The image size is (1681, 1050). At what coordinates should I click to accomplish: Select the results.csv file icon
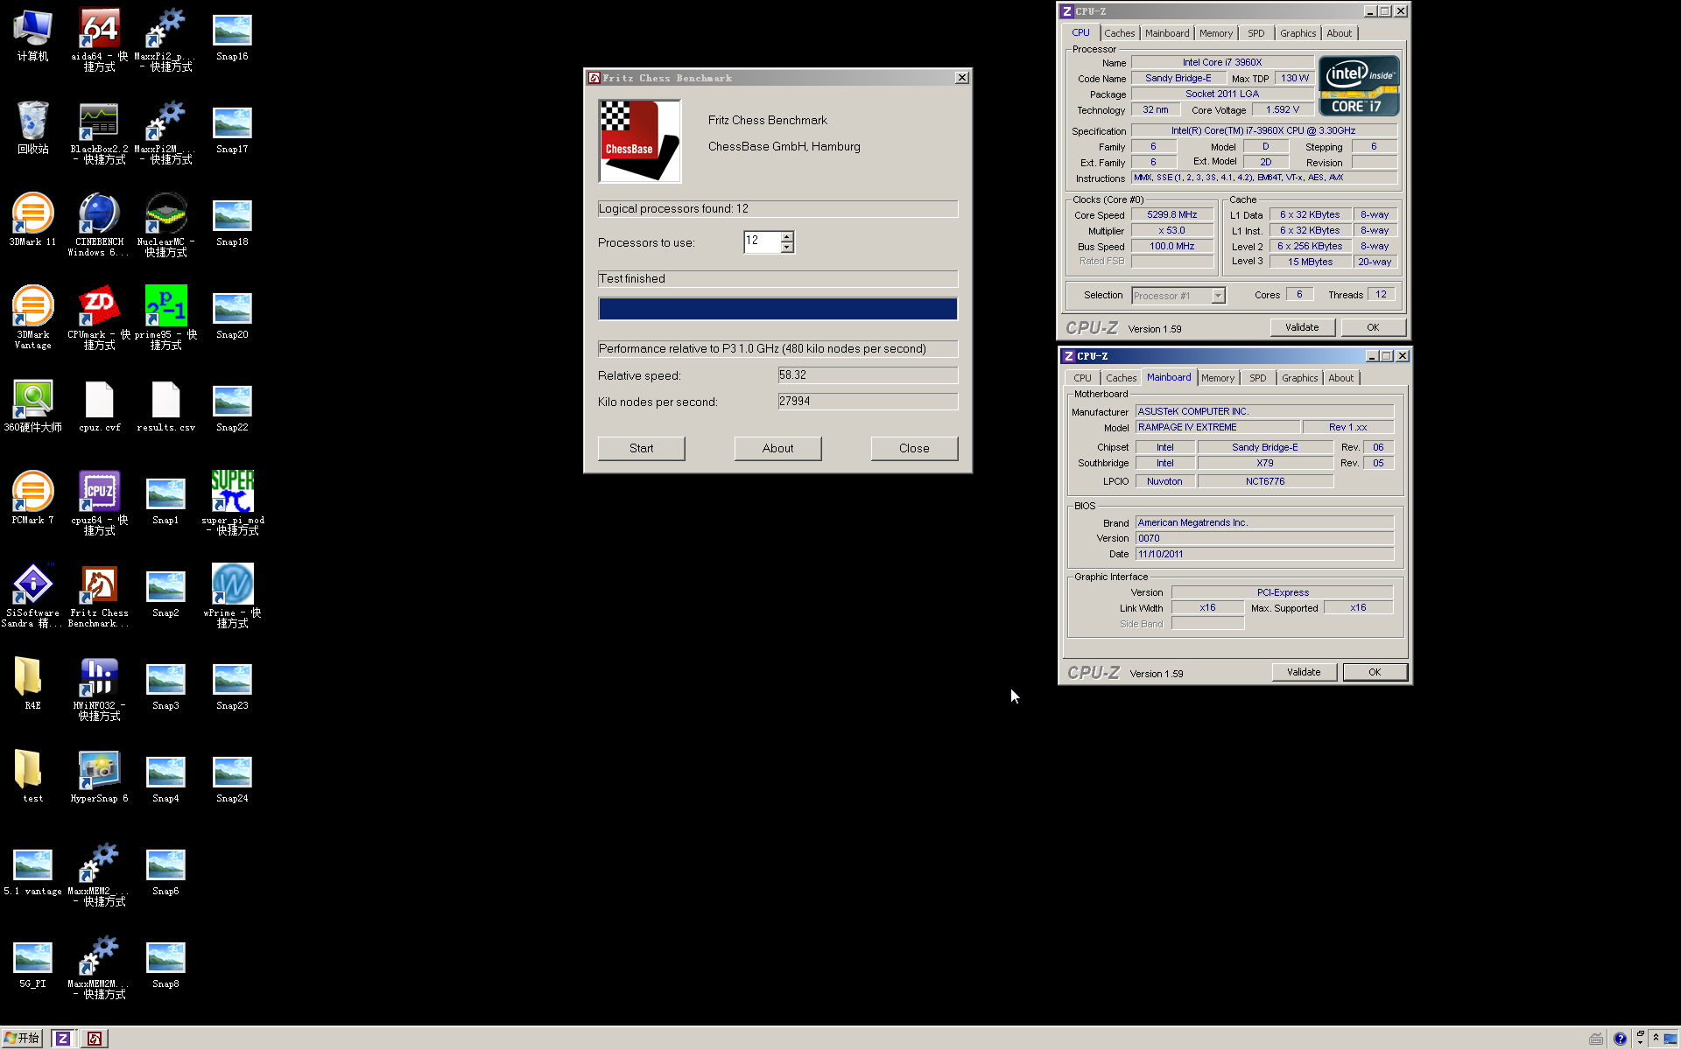(165, 405)
